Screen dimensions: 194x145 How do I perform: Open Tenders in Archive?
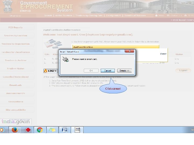tap(16, 60)
